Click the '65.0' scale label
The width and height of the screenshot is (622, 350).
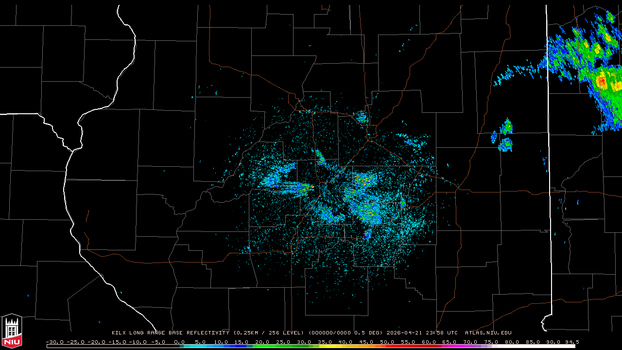tap(450, 342)
